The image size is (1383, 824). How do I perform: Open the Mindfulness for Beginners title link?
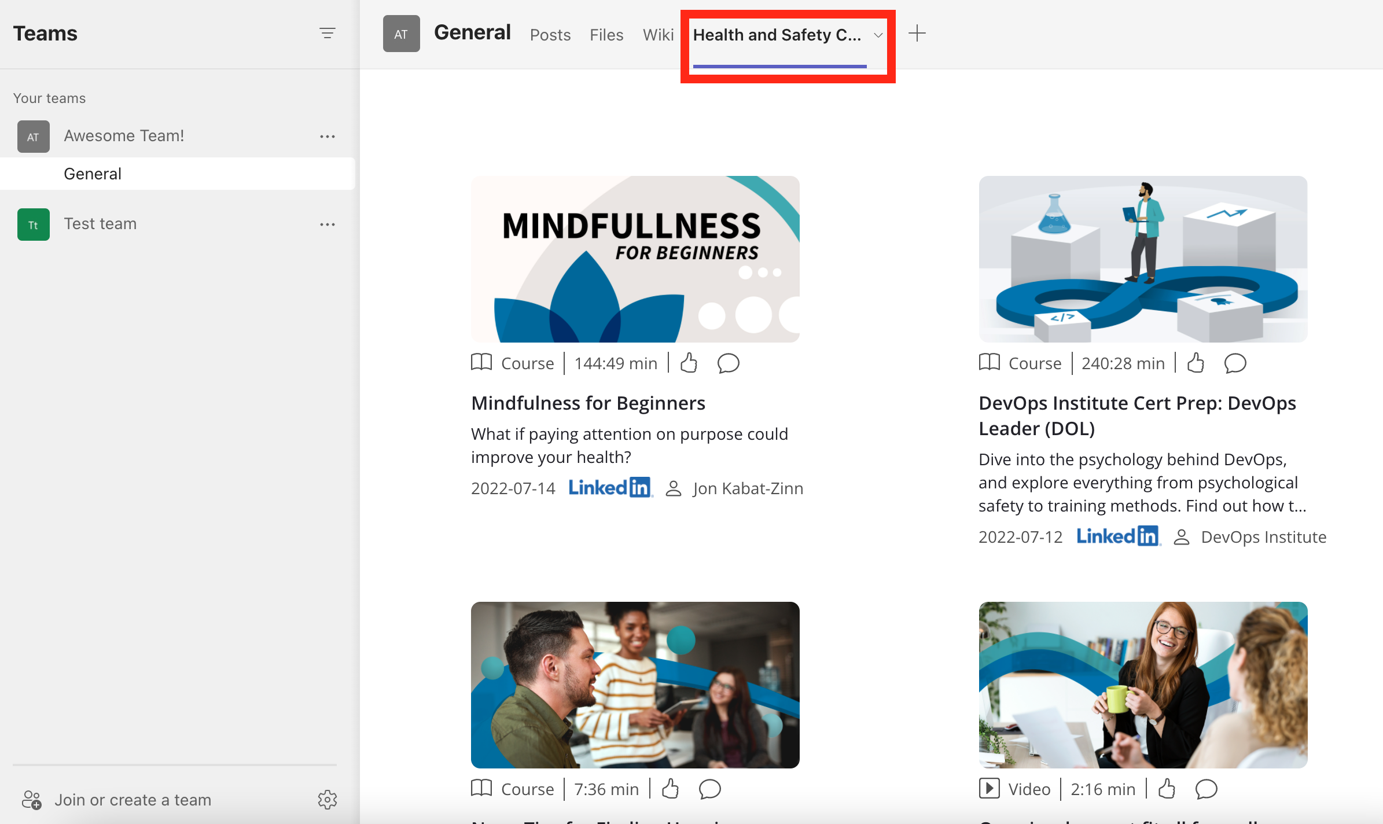coord(588,403)
